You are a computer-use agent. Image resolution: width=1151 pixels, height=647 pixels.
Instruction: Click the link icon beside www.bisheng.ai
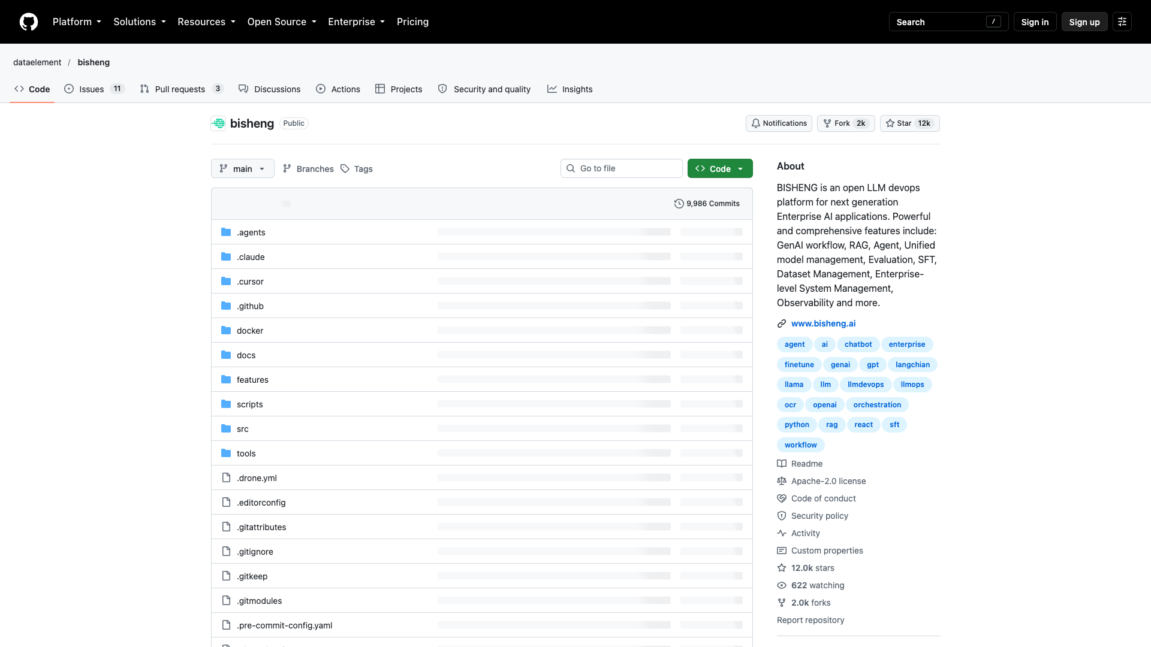coord(782,323)
